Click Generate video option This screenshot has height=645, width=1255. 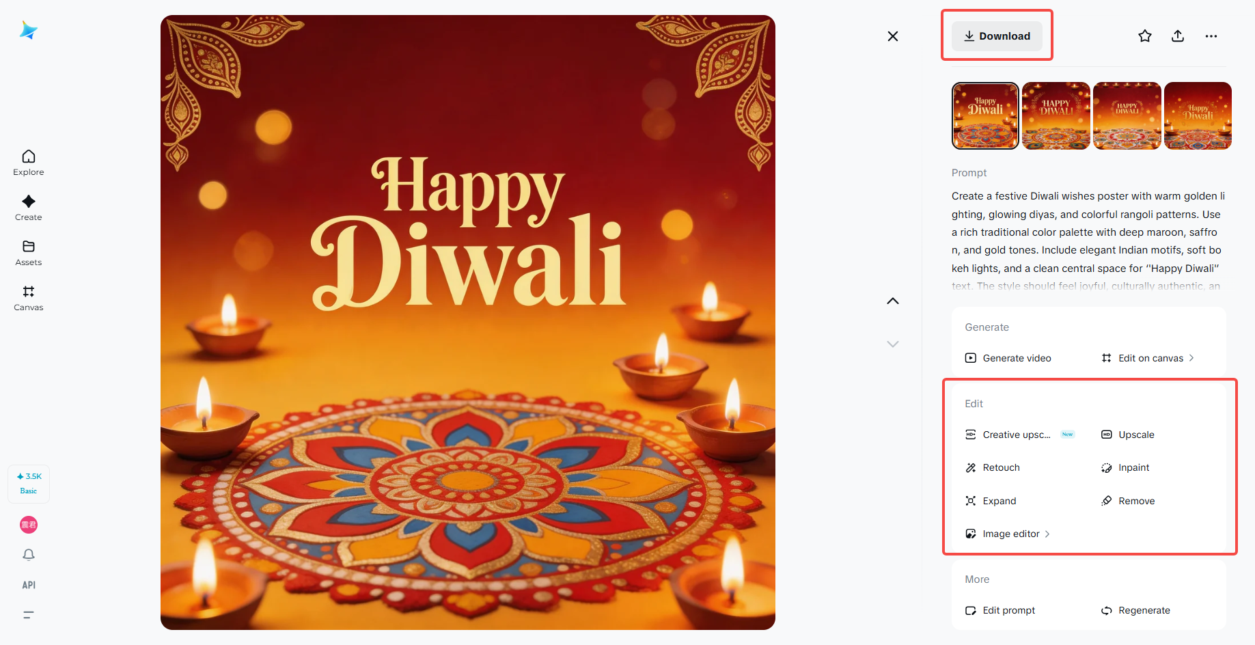[x=1008, y=358]
